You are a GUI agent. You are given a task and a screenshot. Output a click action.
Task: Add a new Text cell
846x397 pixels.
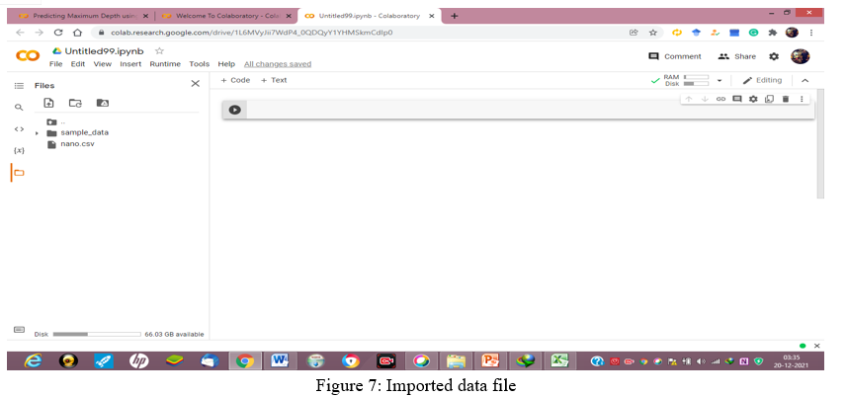click(x=274, y=80)
